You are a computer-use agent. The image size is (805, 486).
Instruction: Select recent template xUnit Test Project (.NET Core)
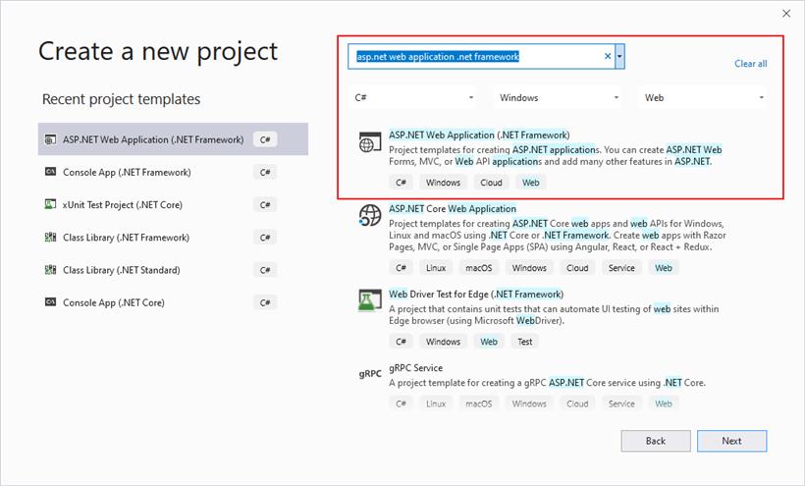[x=173, y=204]
